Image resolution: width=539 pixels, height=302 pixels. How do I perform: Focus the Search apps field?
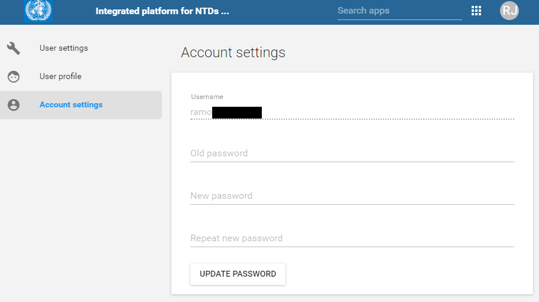coord(399,11)
